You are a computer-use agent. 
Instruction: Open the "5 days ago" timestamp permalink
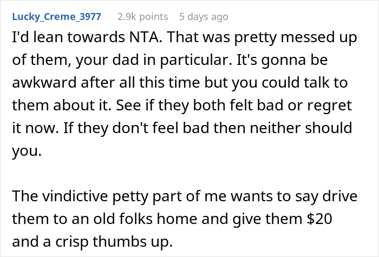[204, 17]
